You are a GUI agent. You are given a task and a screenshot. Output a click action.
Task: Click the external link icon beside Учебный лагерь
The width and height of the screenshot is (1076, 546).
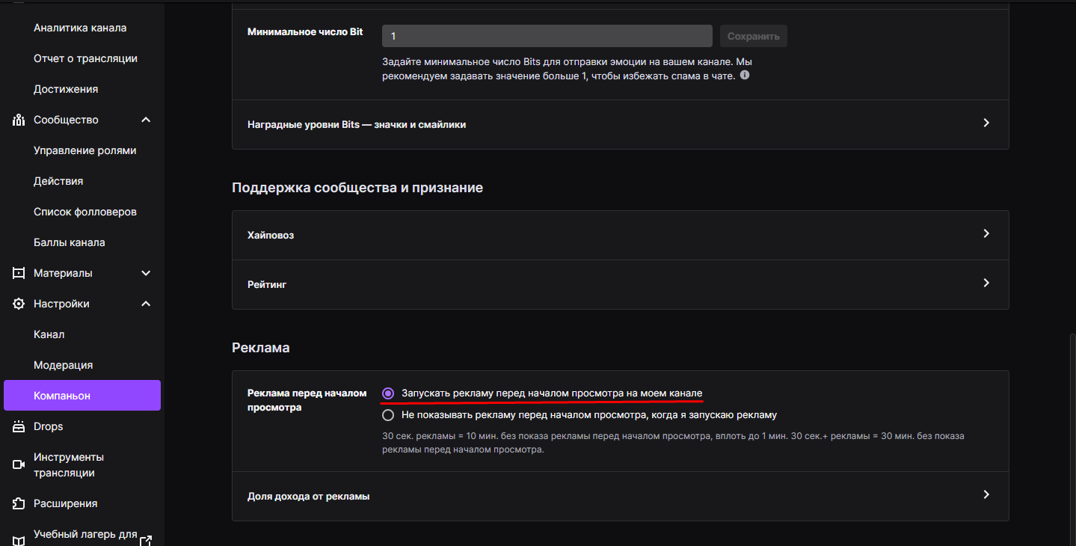coord(146,540)
